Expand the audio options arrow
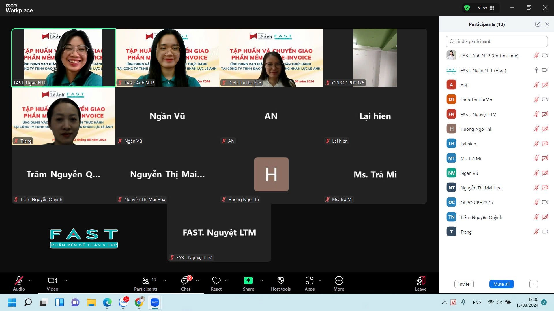The width and height of the screenshot is (554, 311). tap(30, 280)
